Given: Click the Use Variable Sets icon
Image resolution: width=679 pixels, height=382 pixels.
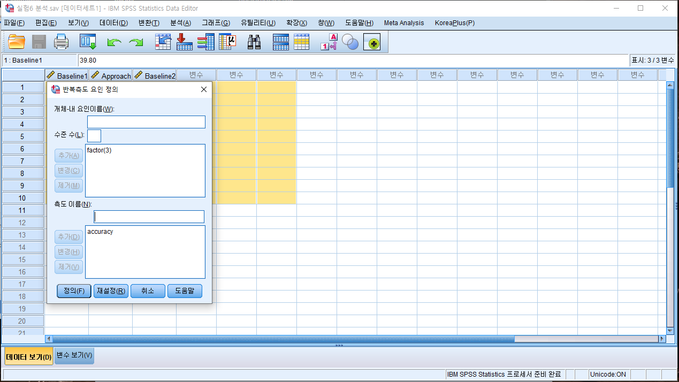Looking at the screenshot, I should (x=350, y=42).
